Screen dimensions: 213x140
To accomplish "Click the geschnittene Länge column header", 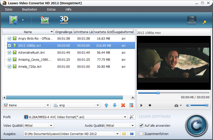I will click(84, 32).
